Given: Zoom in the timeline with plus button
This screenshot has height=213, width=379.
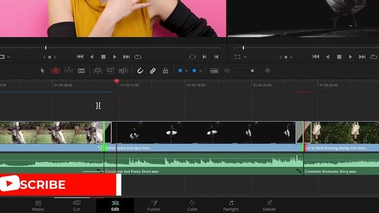Looking at the screenshot, I should pyautogui.click(x=268, y=70).
